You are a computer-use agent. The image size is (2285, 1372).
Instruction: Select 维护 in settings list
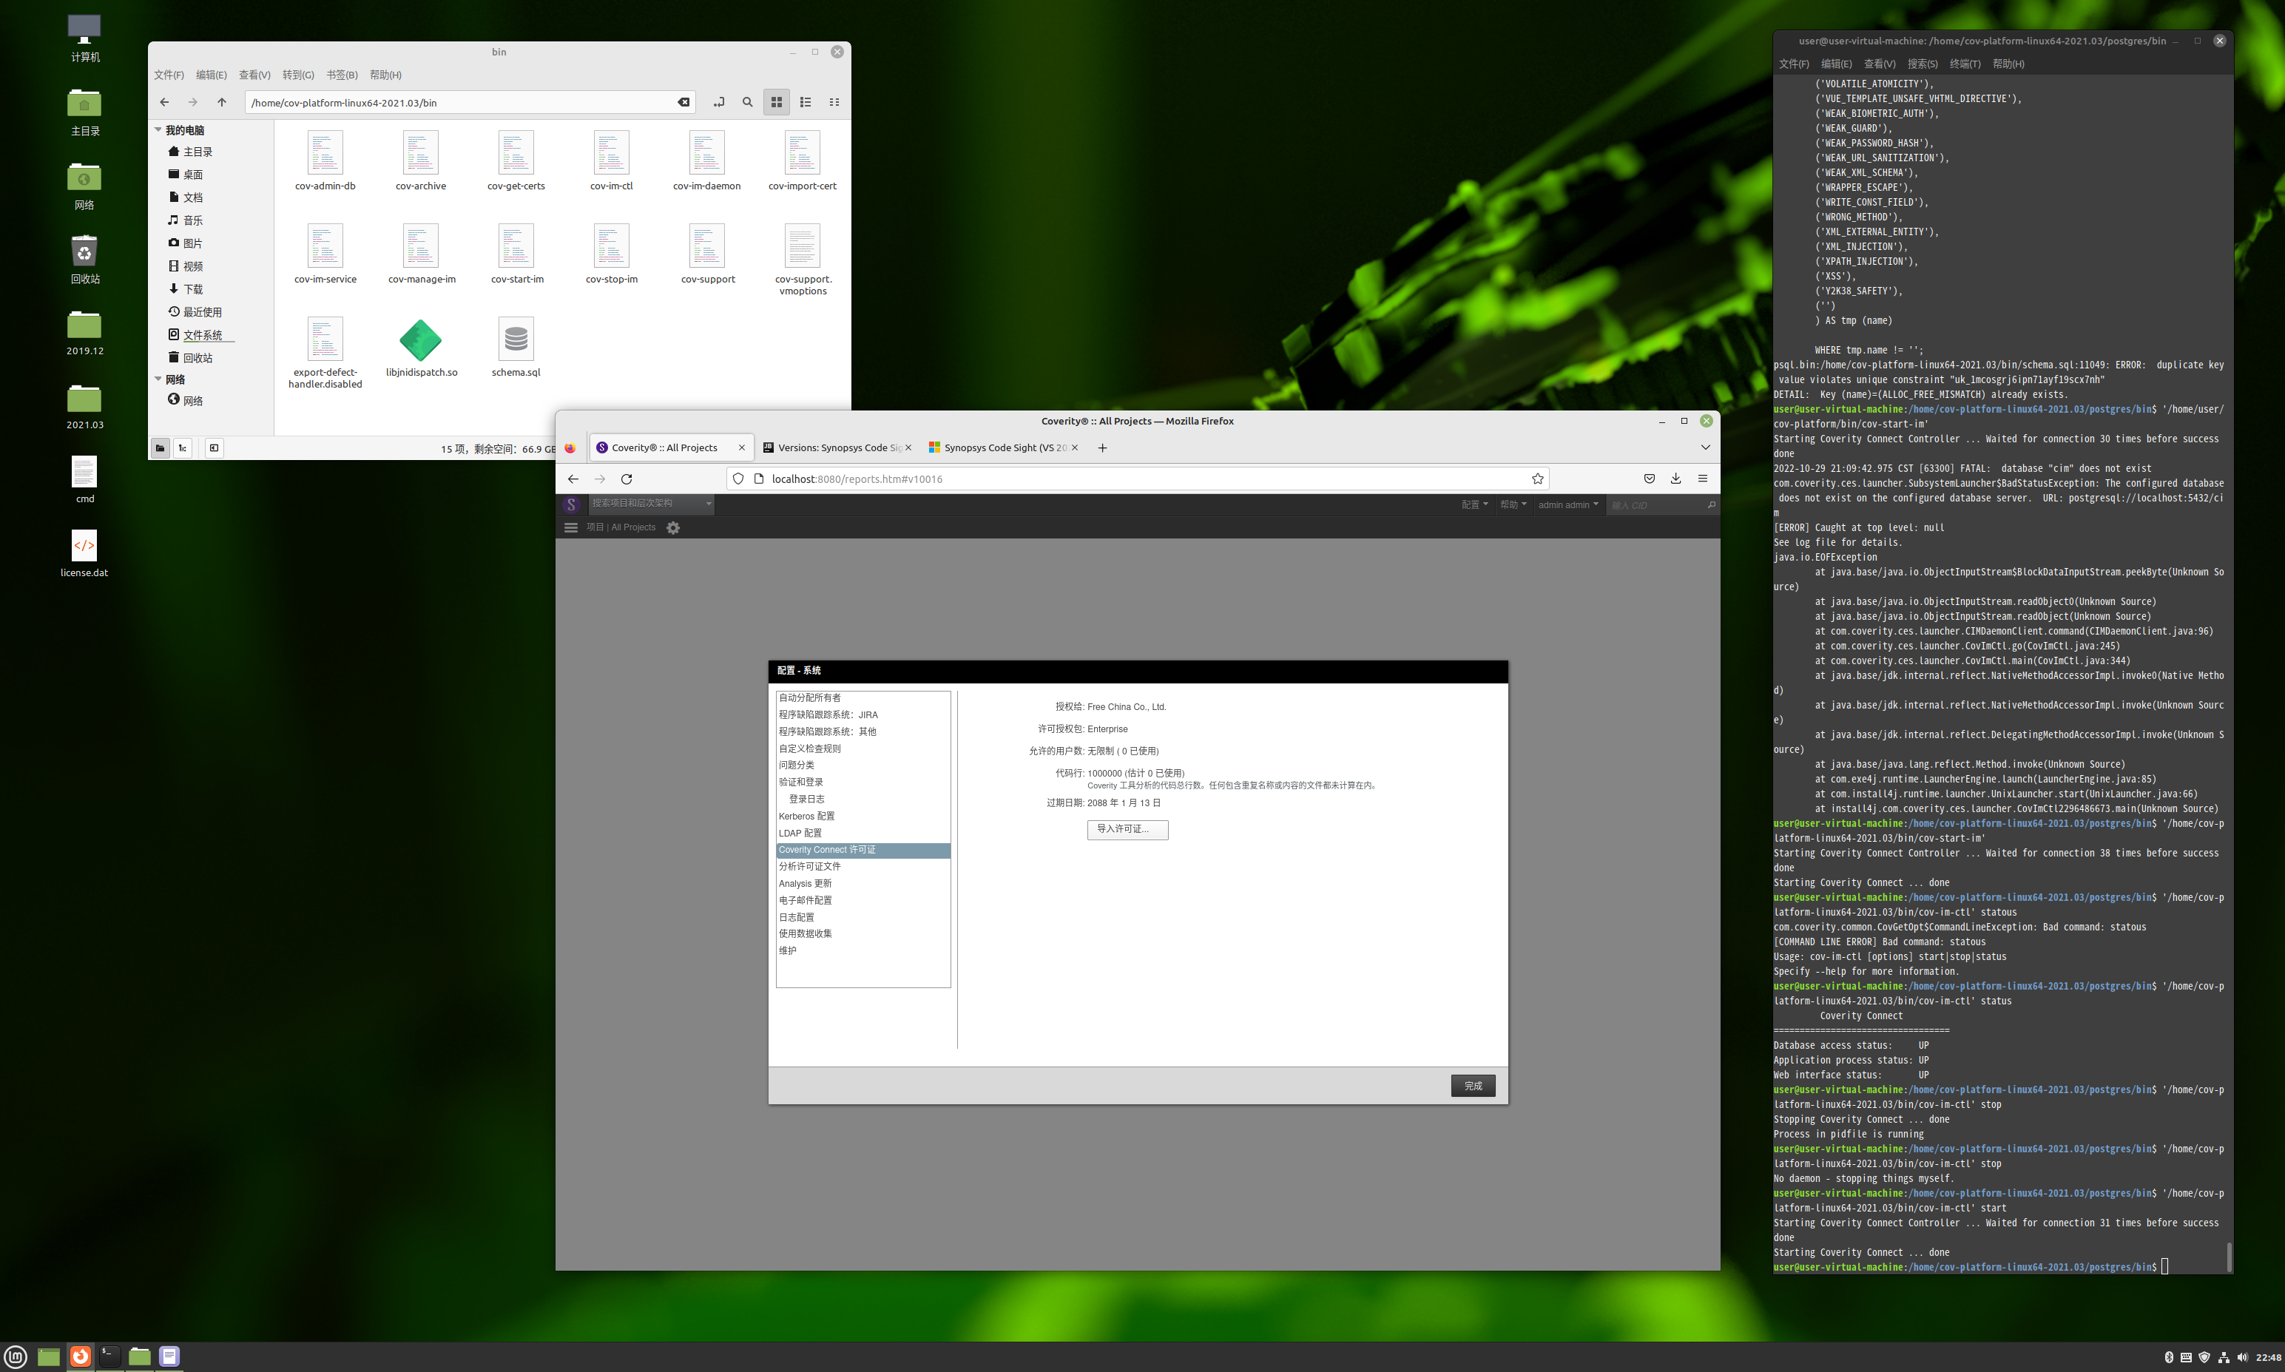863,950
